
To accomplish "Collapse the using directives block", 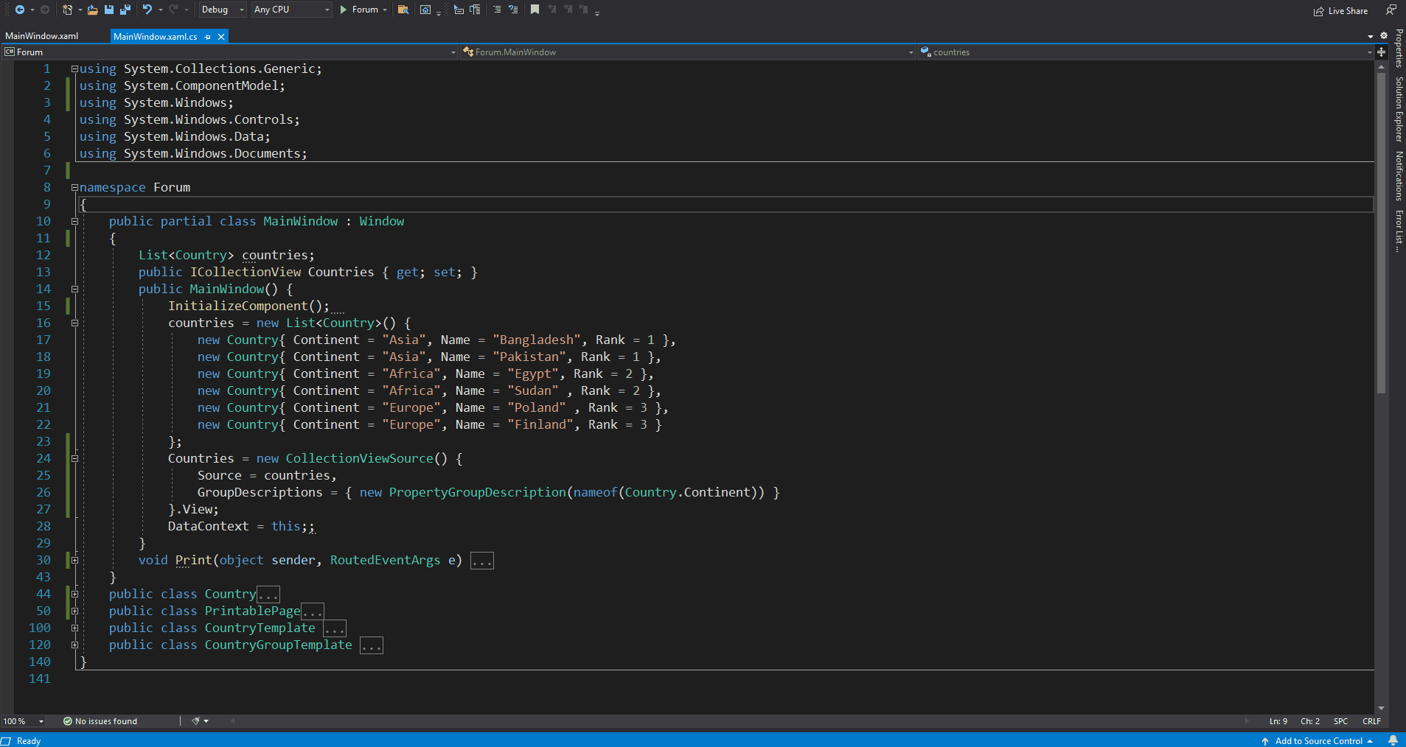I will click(x=74, y=69).
